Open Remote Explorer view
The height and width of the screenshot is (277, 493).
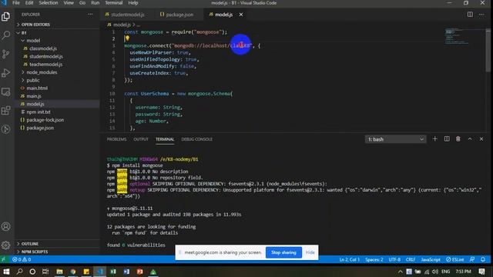5,92
